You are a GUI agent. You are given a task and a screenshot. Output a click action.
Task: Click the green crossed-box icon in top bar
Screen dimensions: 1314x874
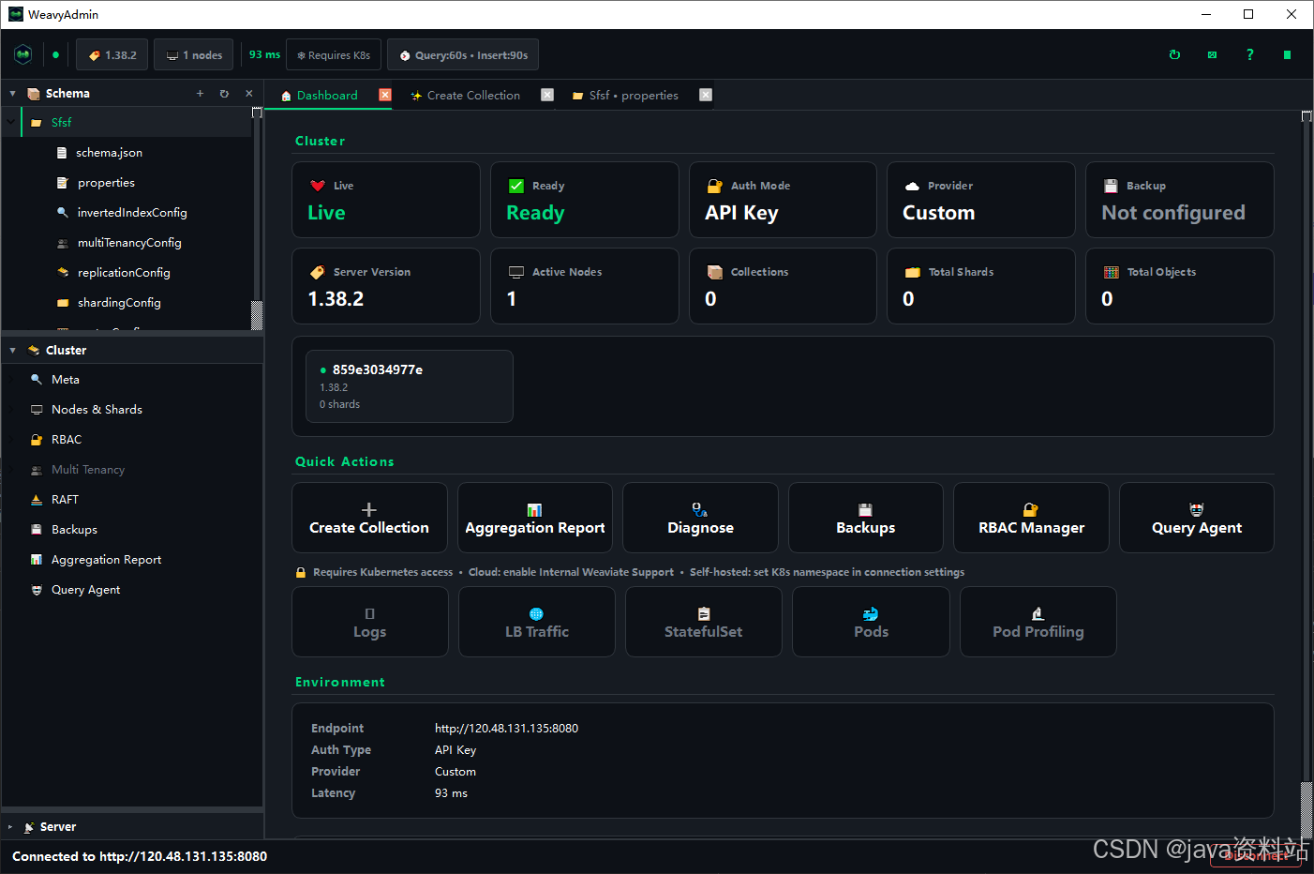(1212, 55)
